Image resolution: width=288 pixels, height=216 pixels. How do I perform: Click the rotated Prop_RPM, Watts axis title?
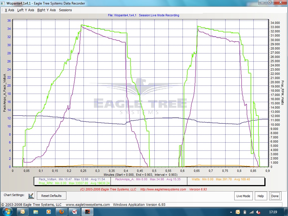pyautogui.click(x=282, y=93)
